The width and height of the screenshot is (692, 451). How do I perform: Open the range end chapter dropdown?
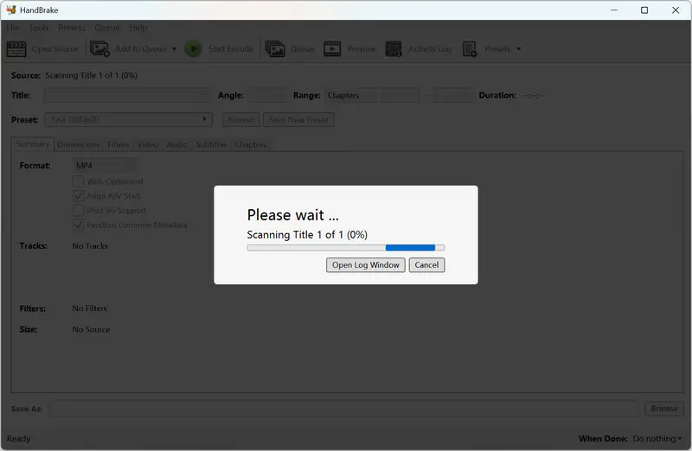click(452, 95)
